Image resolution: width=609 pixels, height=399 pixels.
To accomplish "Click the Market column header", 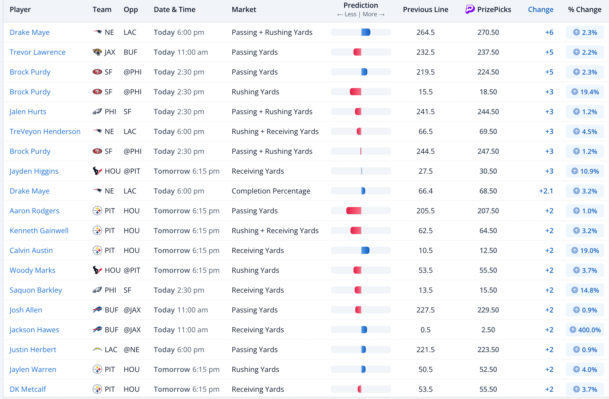I will [244, 10].
